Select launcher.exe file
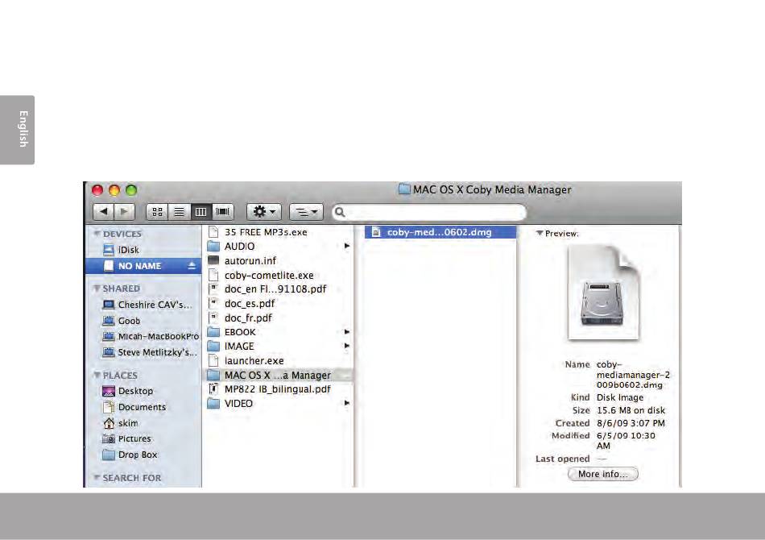Screen dimensions: 765x540 click(x=278, y=361)
